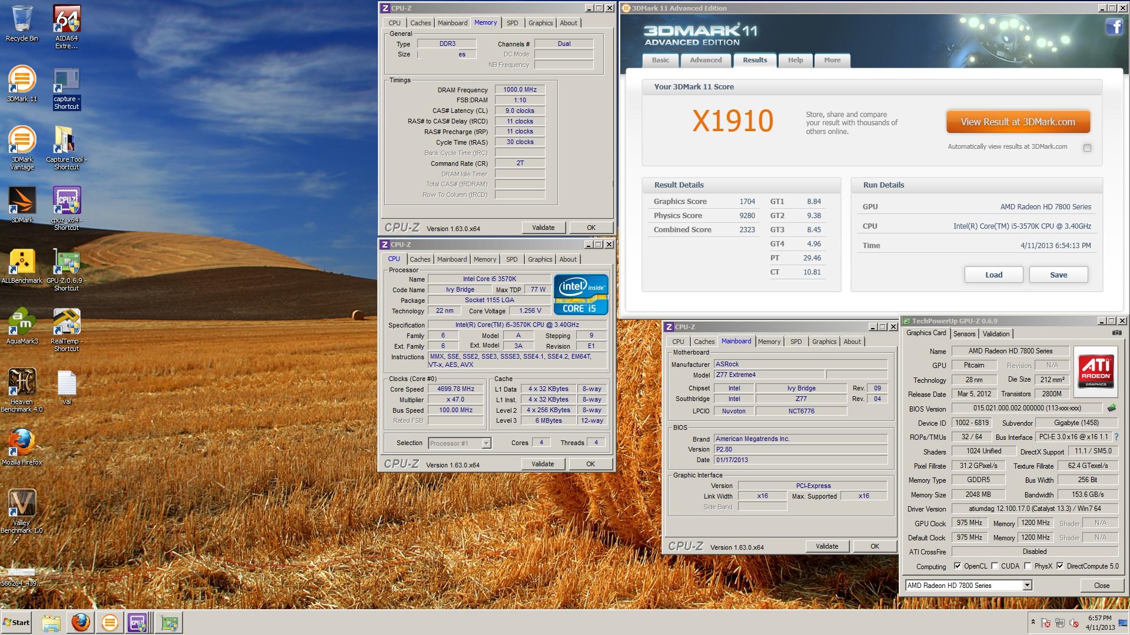The width and height of the screenshot is (1130, 635).
Task: Show hidden system tray icons
Action: click(1033, 622)
